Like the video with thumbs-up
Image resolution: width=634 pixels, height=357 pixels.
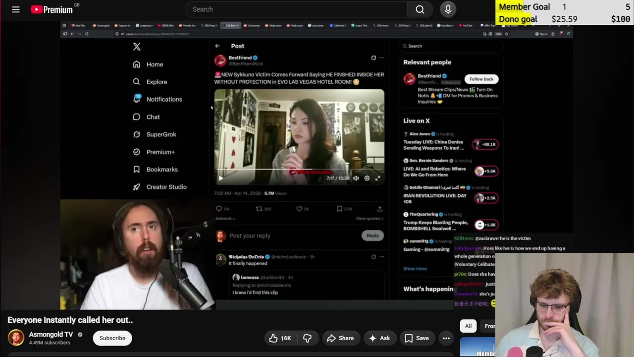pyautogui.click(x=280, y=338)
